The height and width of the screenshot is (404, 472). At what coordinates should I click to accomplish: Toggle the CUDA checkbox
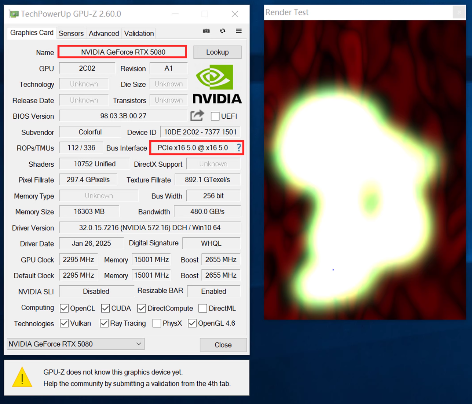(x=105, y=308)
